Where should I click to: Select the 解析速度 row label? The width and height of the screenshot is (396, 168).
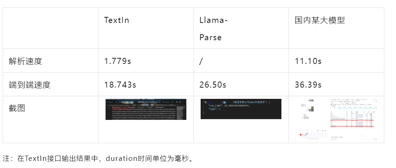tap(25, 61)
